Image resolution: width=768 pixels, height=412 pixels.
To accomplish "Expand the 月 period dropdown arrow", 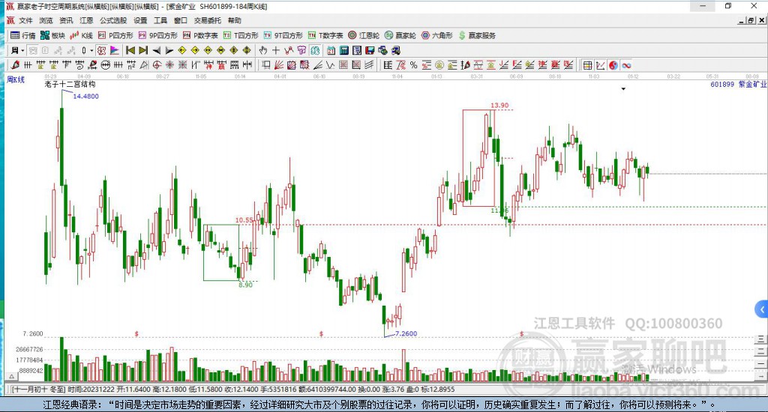I will pyautogui.click(x=22, y=50).
